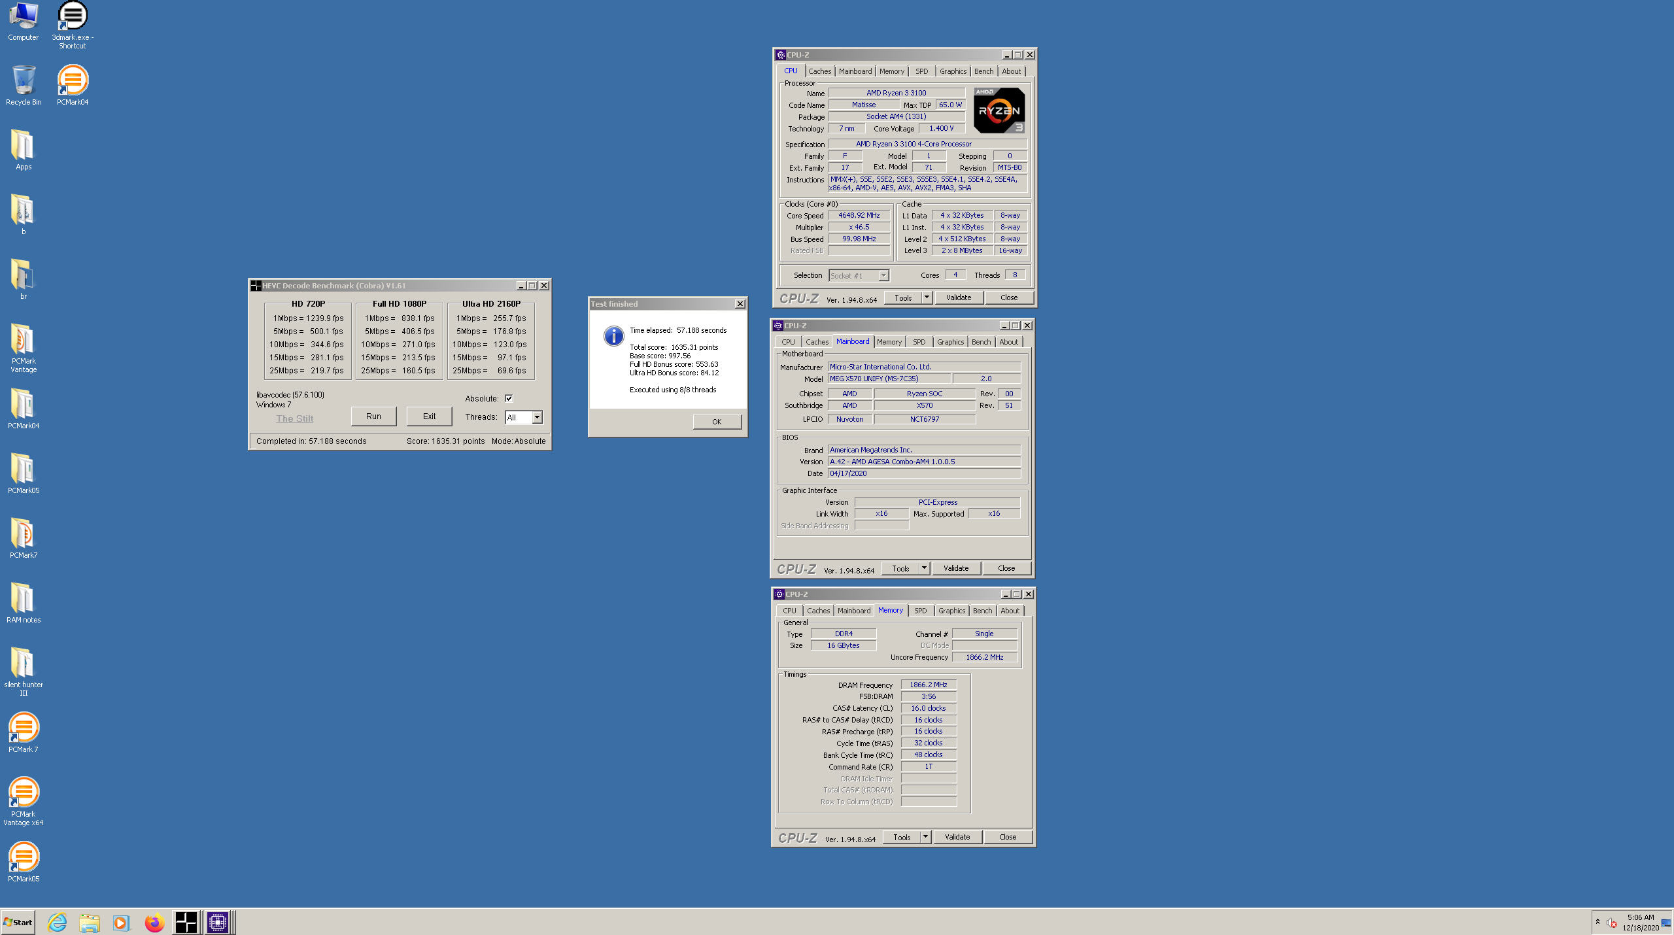Click the Ryzen 3 logo in CPU-Z
The image size is (1674, 935).
(999, 110)
